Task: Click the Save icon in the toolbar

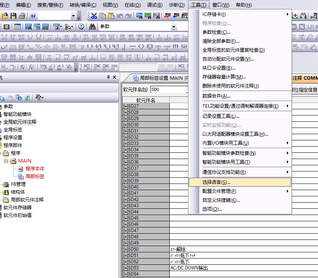Action: [14, 16]
